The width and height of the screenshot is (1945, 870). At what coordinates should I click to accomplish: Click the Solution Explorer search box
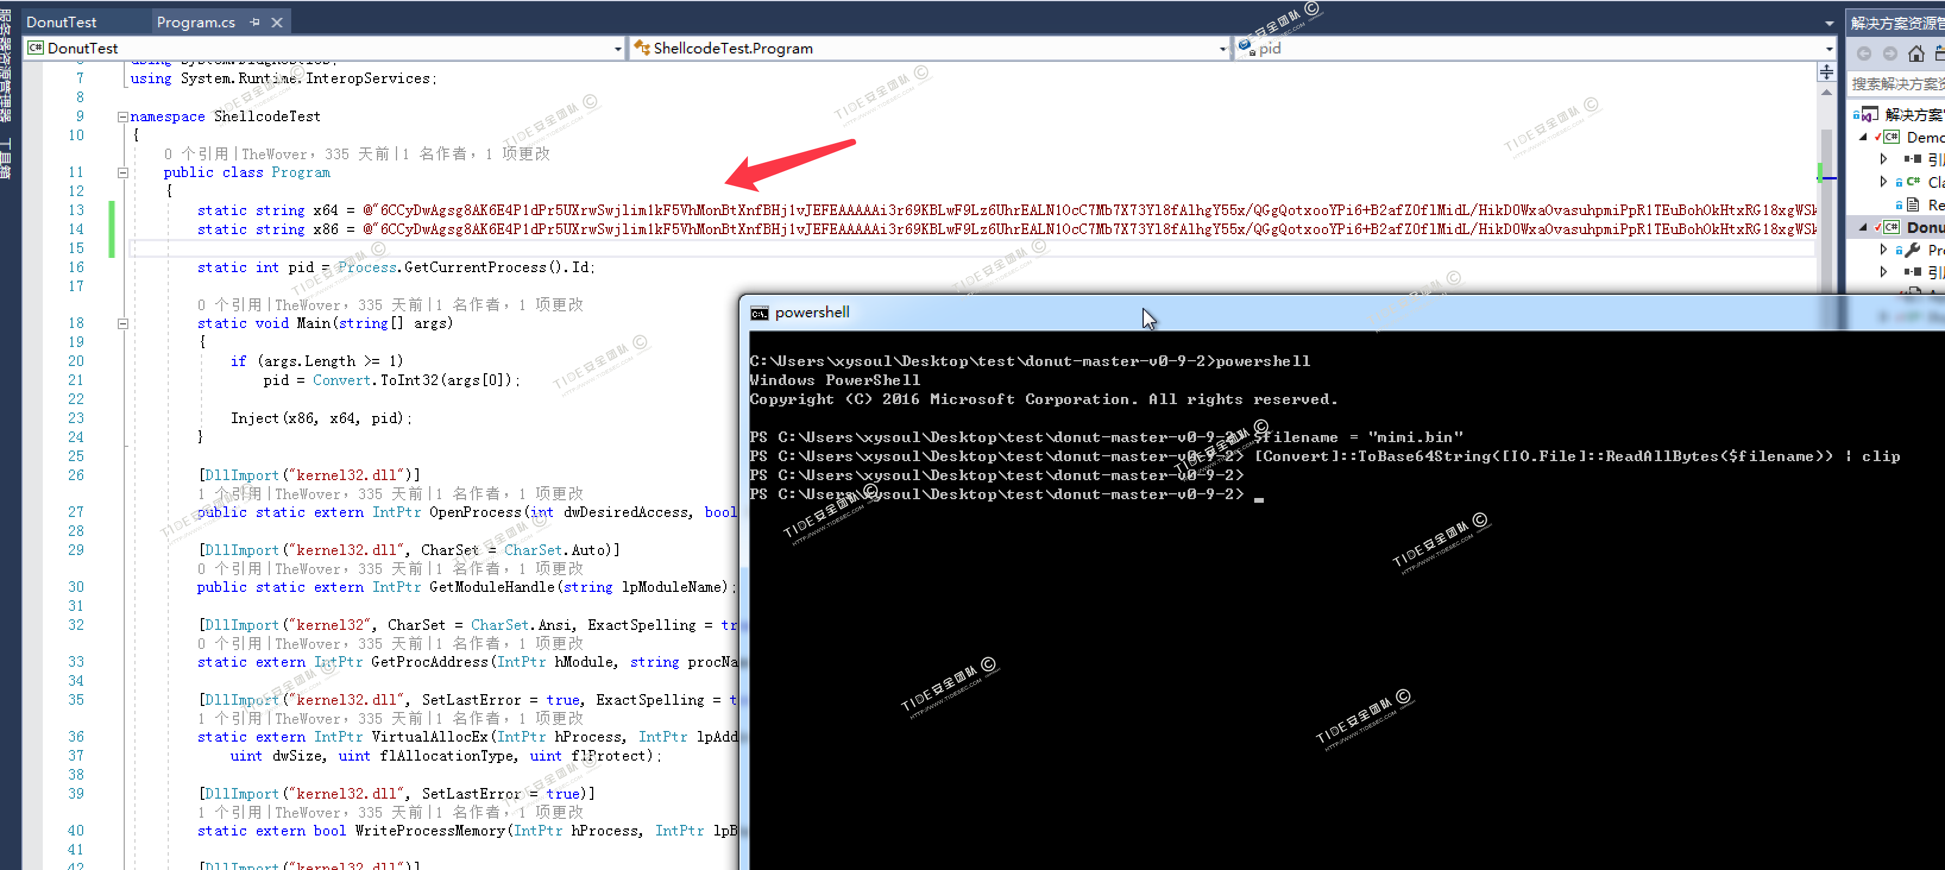[1896, 84]
